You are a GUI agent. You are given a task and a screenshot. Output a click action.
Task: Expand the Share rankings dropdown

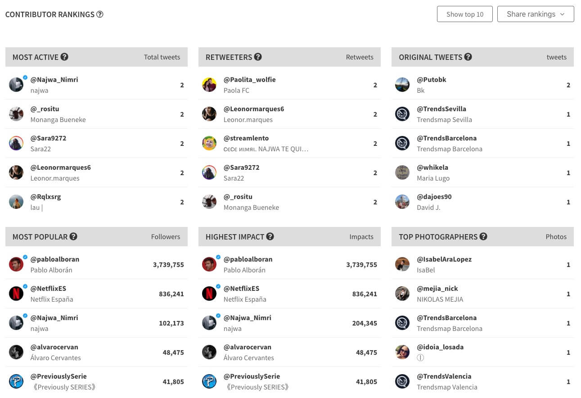[x=536, y=14]
